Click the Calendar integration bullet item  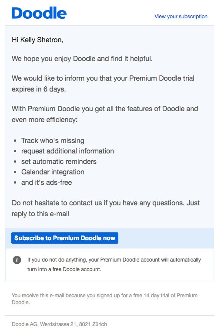pos(53,172)
